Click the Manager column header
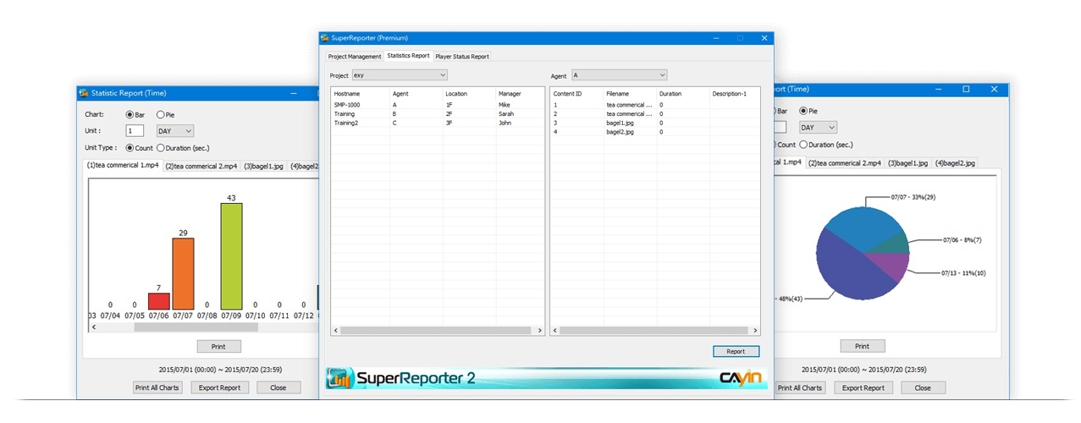Image resolution: width=1081 pixels, height=423 pixels. (520, 94)
